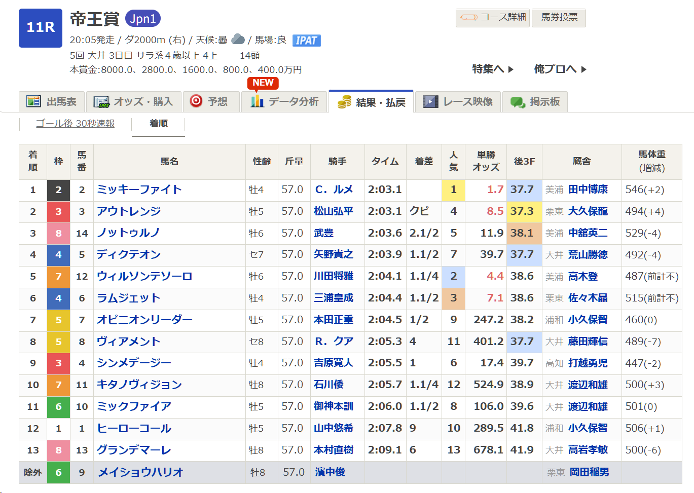Image resolution: width=694 pixels, height=493 pixels.
Task: Click the オッズ IPAT monitor icon
Action: tap(101, 102)
